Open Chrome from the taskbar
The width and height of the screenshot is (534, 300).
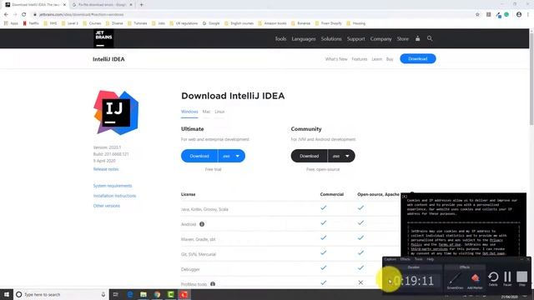(157, 294)
